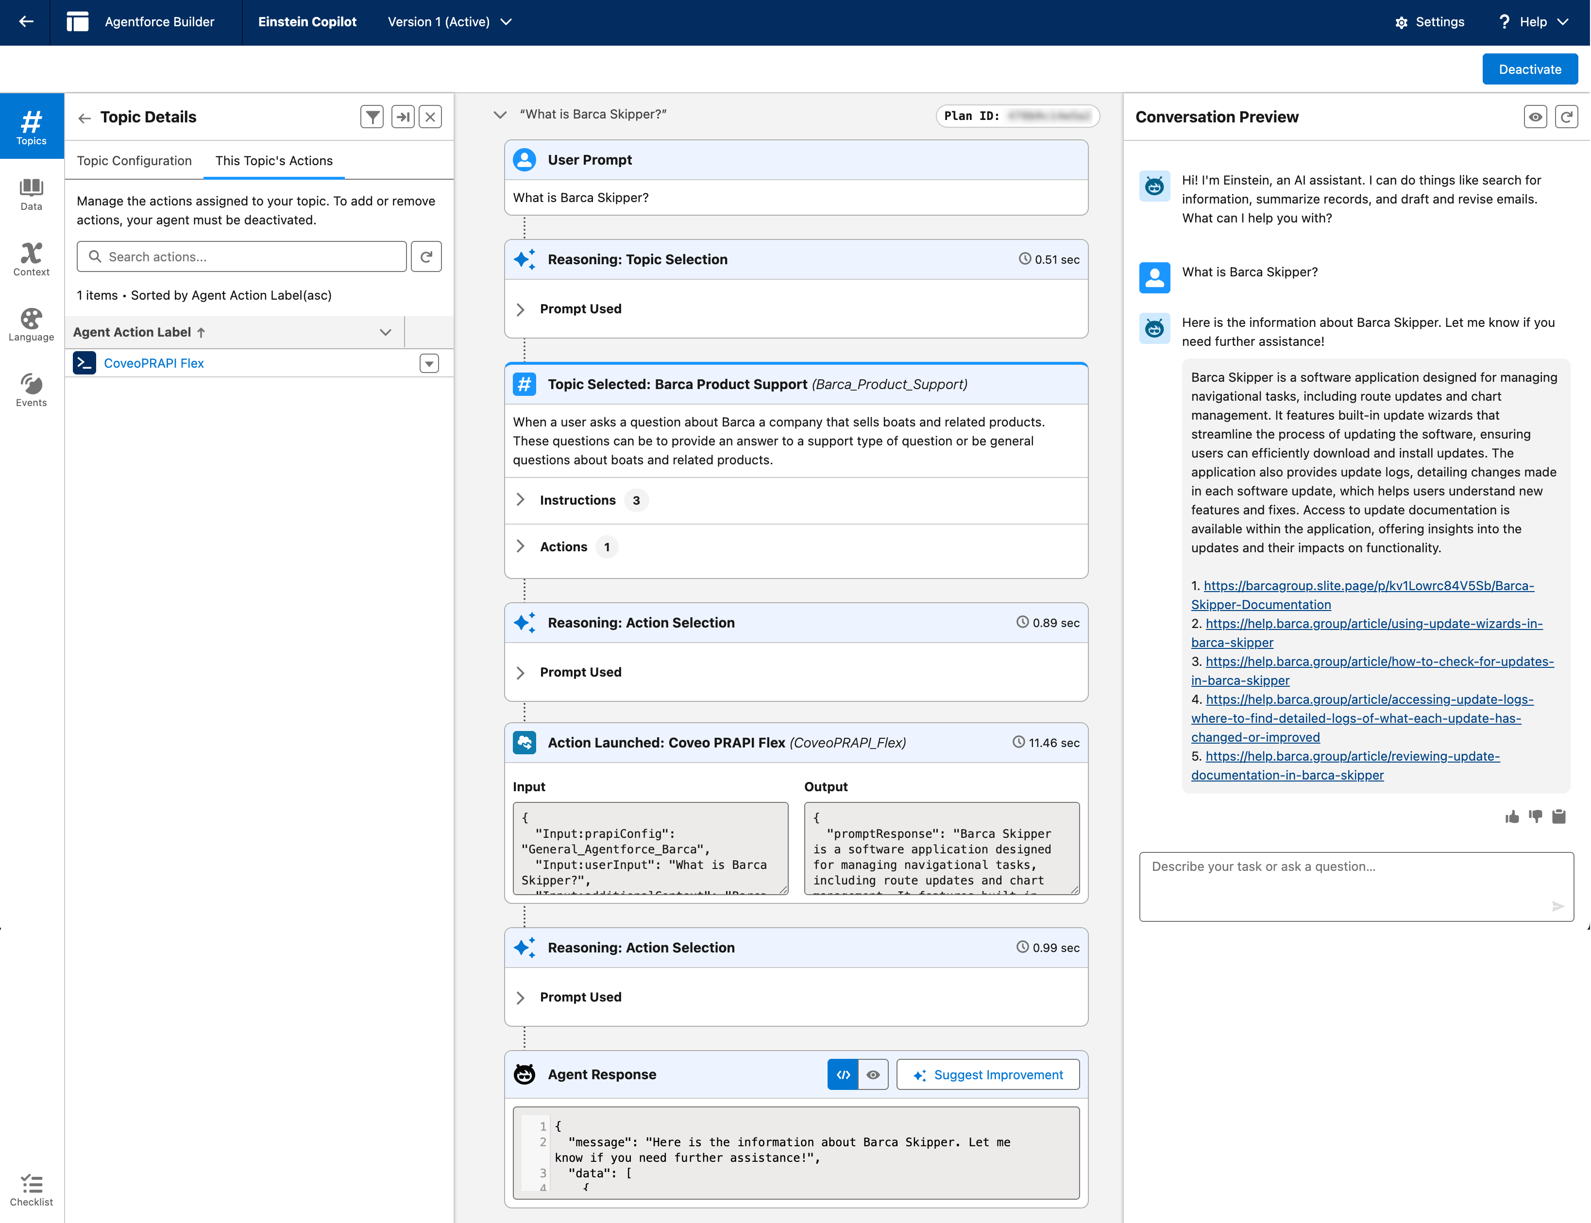Switch Agent Response to code view
Viewport: 1591px width, 1223px height.
pos(843,1074)
